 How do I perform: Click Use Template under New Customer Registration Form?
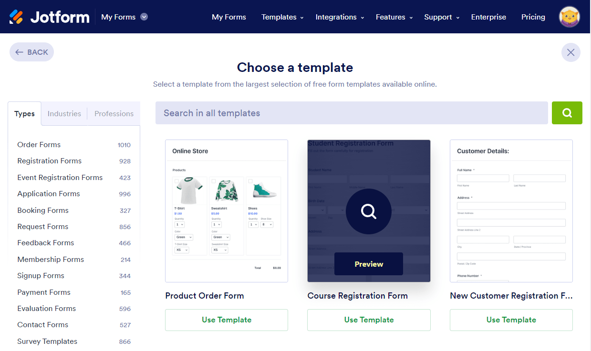[511, 320]
